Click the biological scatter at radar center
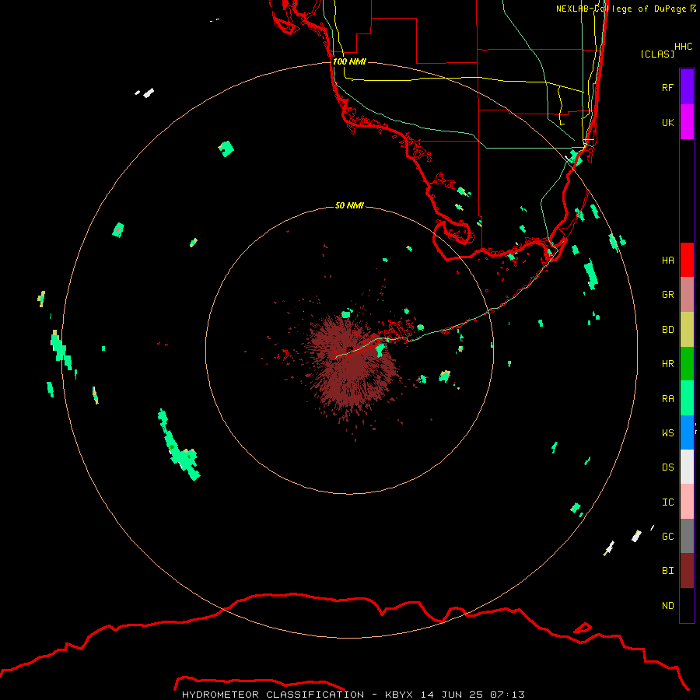This screenshot has width=700, height=700. click(351, 362)
